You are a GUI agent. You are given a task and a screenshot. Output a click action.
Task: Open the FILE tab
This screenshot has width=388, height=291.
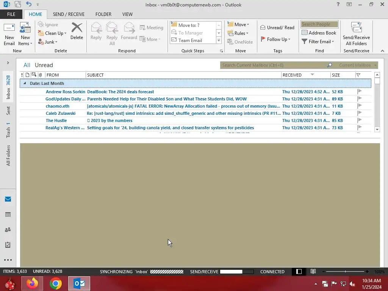click(11, 14)
